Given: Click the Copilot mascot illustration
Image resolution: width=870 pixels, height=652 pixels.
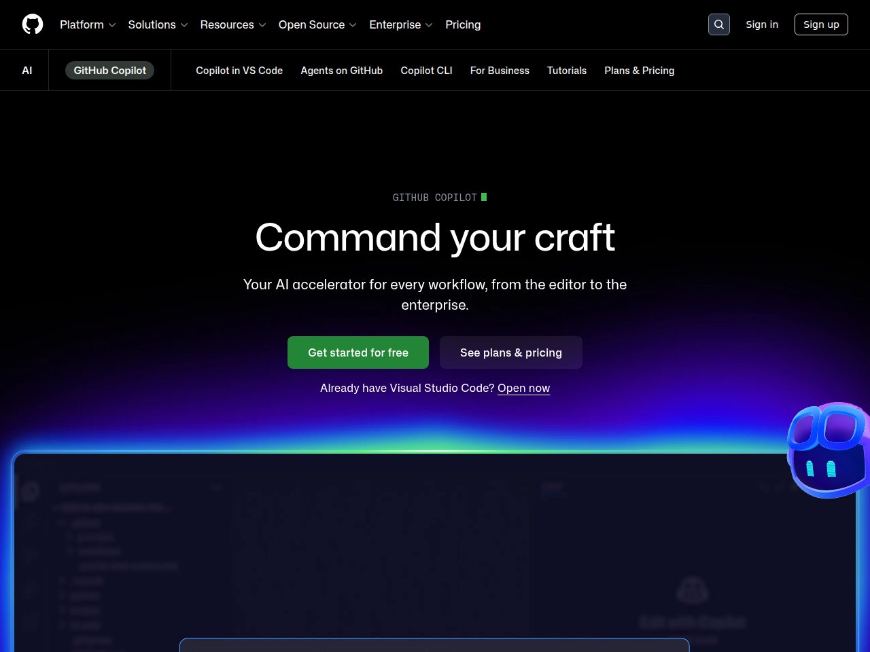Looking at the screenshot, I should tap(828, 450).
